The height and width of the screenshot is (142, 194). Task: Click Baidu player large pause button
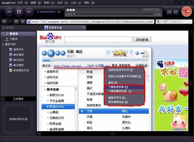[x=51, y=53]
